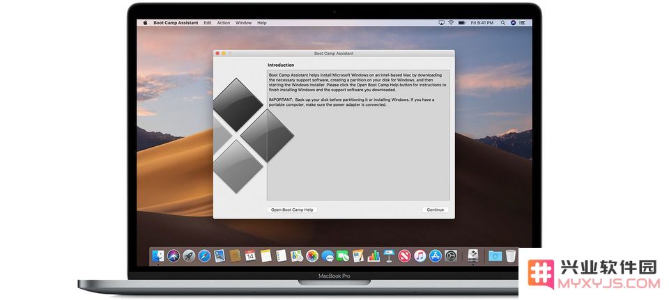Open Spotlight search magnifier

coord(503,22)
